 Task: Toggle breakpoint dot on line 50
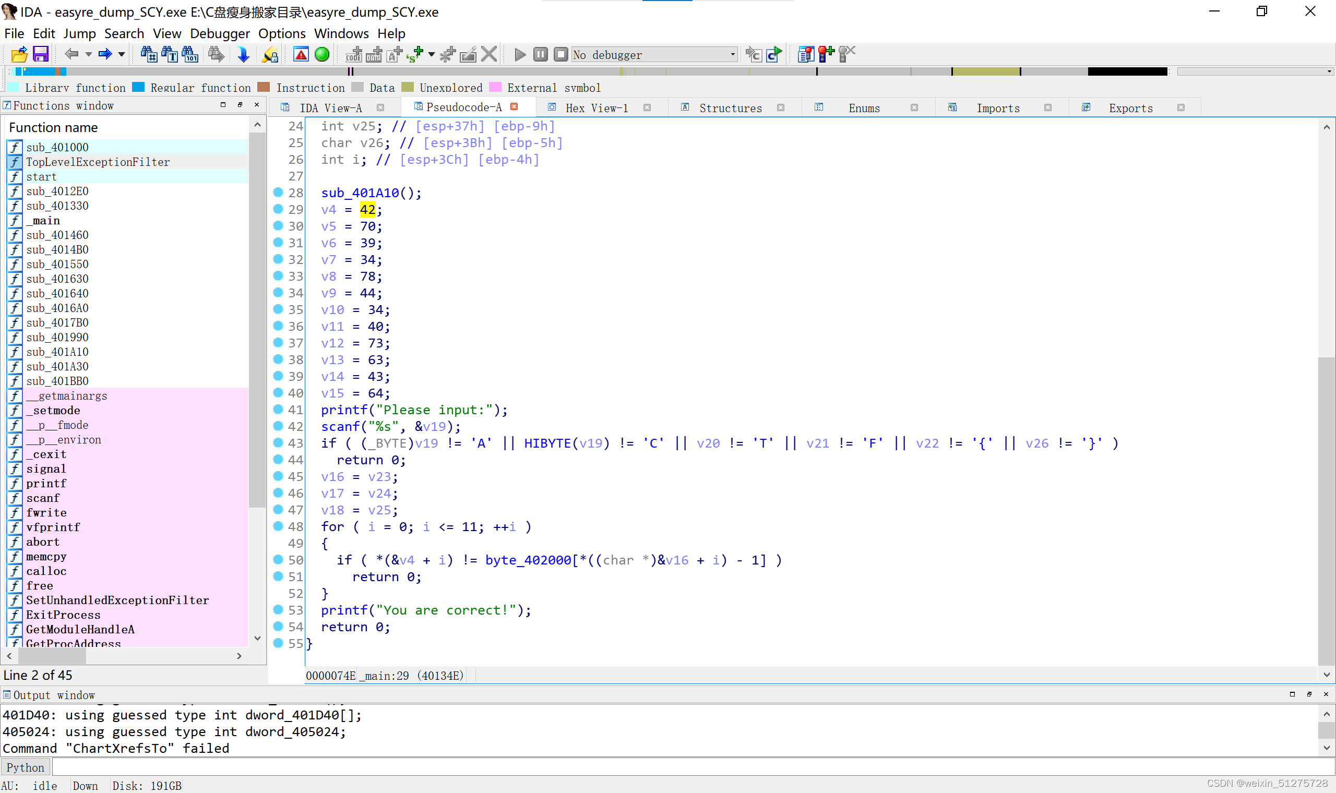278,559
